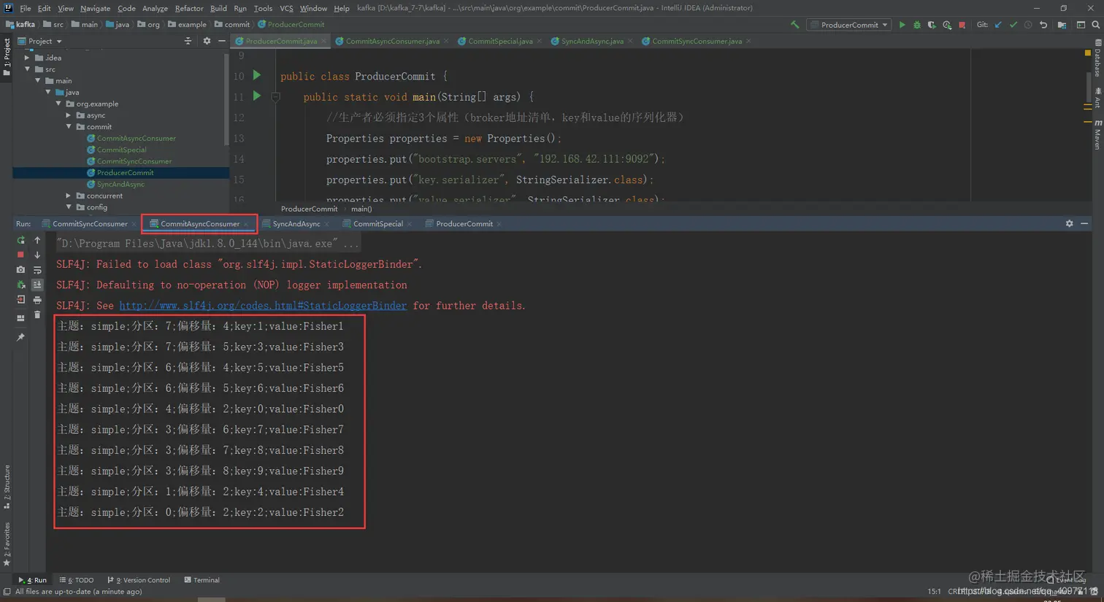This screenshot has height=602, width=1104.
Task: Open the Navigate menu
Action: 95,9
